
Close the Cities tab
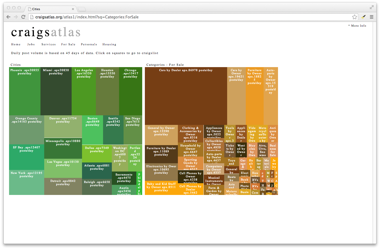tap(73, 9)
